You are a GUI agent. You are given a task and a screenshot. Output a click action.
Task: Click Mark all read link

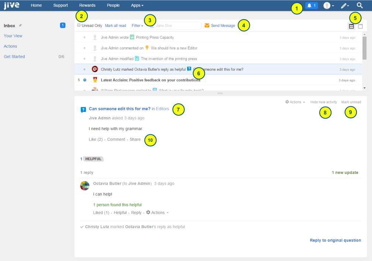115,25
